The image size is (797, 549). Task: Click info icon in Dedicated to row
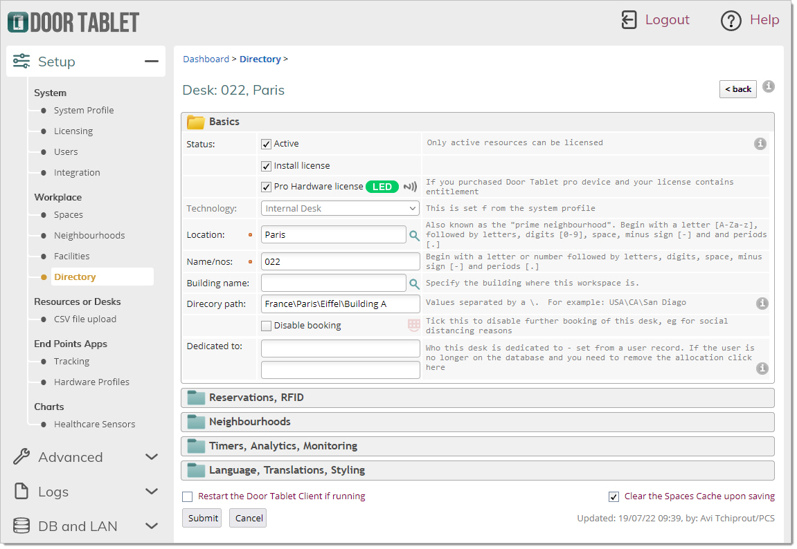762,369
